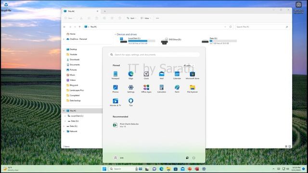The height and width of the screenshot is (173, 308).
Task: Open recommended Pivot Charts Data file
Action: point(126,125)
